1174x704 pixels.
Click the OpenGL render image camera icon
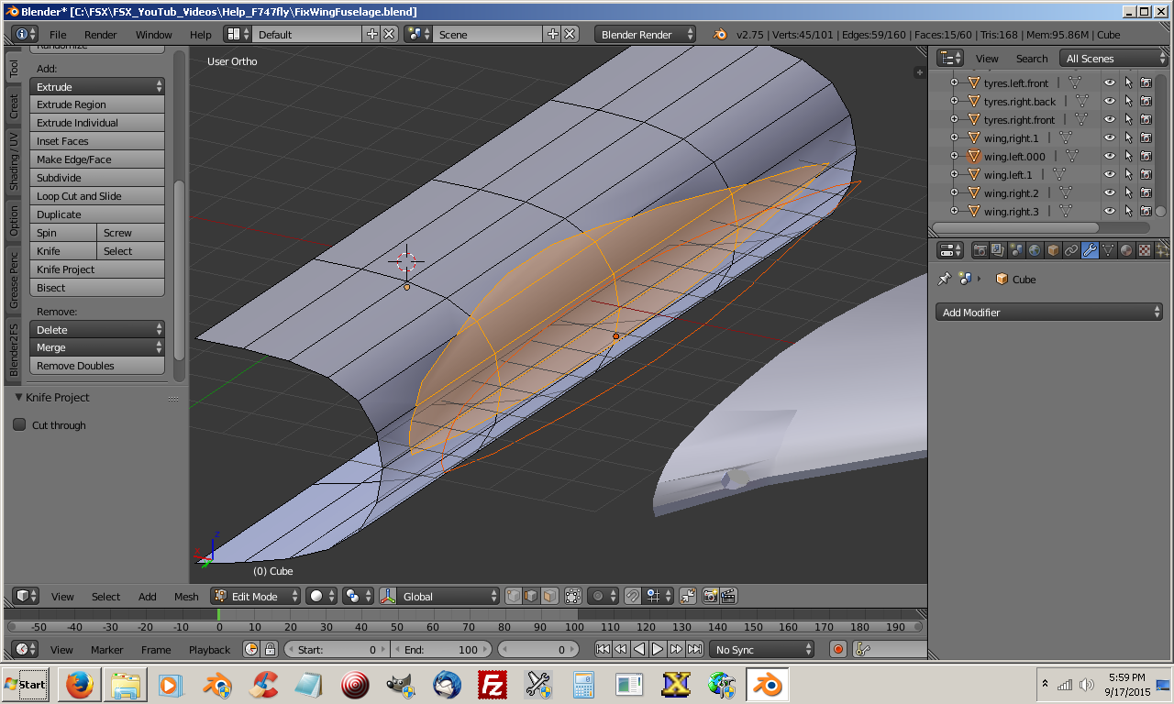click(x=710, y=596)
